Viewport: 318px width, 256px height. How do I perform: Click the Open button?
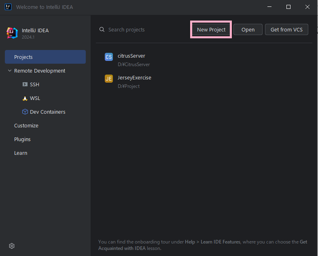(x=248, y=29)
